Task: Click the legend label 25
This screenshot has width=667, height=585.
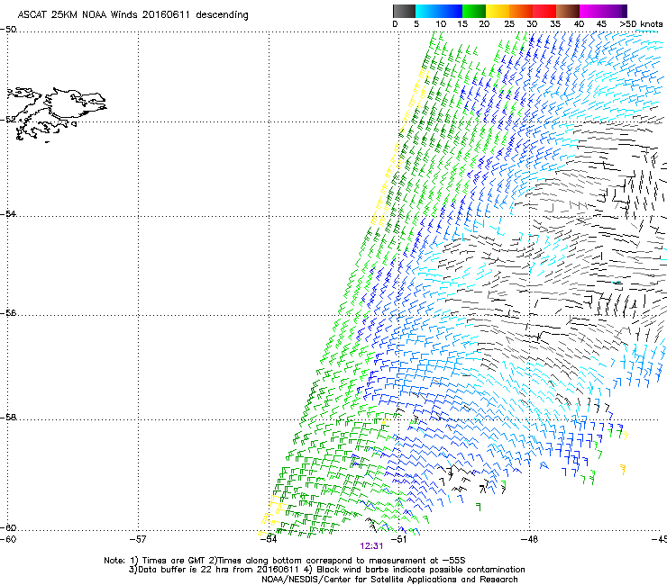Action: (509, 24)
